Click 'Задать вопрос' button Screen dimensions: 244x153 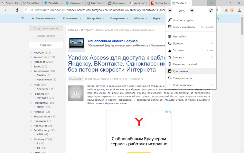(x=46, y=36)
